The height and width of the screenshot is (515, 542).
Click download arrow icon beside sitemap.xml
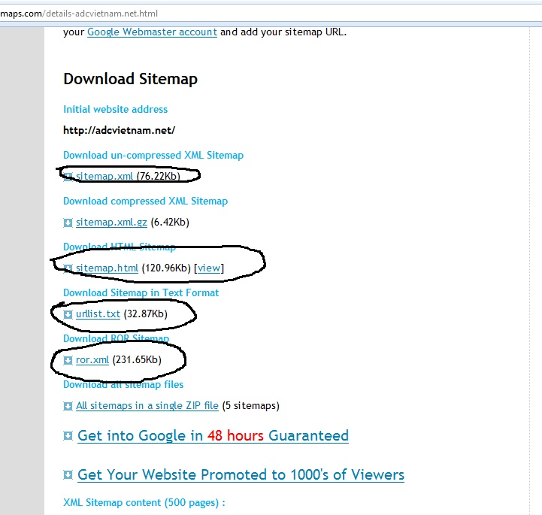click(x=68, y=177)
